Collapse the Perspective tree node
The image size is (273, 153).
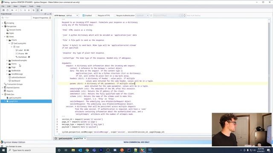coord(3,26)
